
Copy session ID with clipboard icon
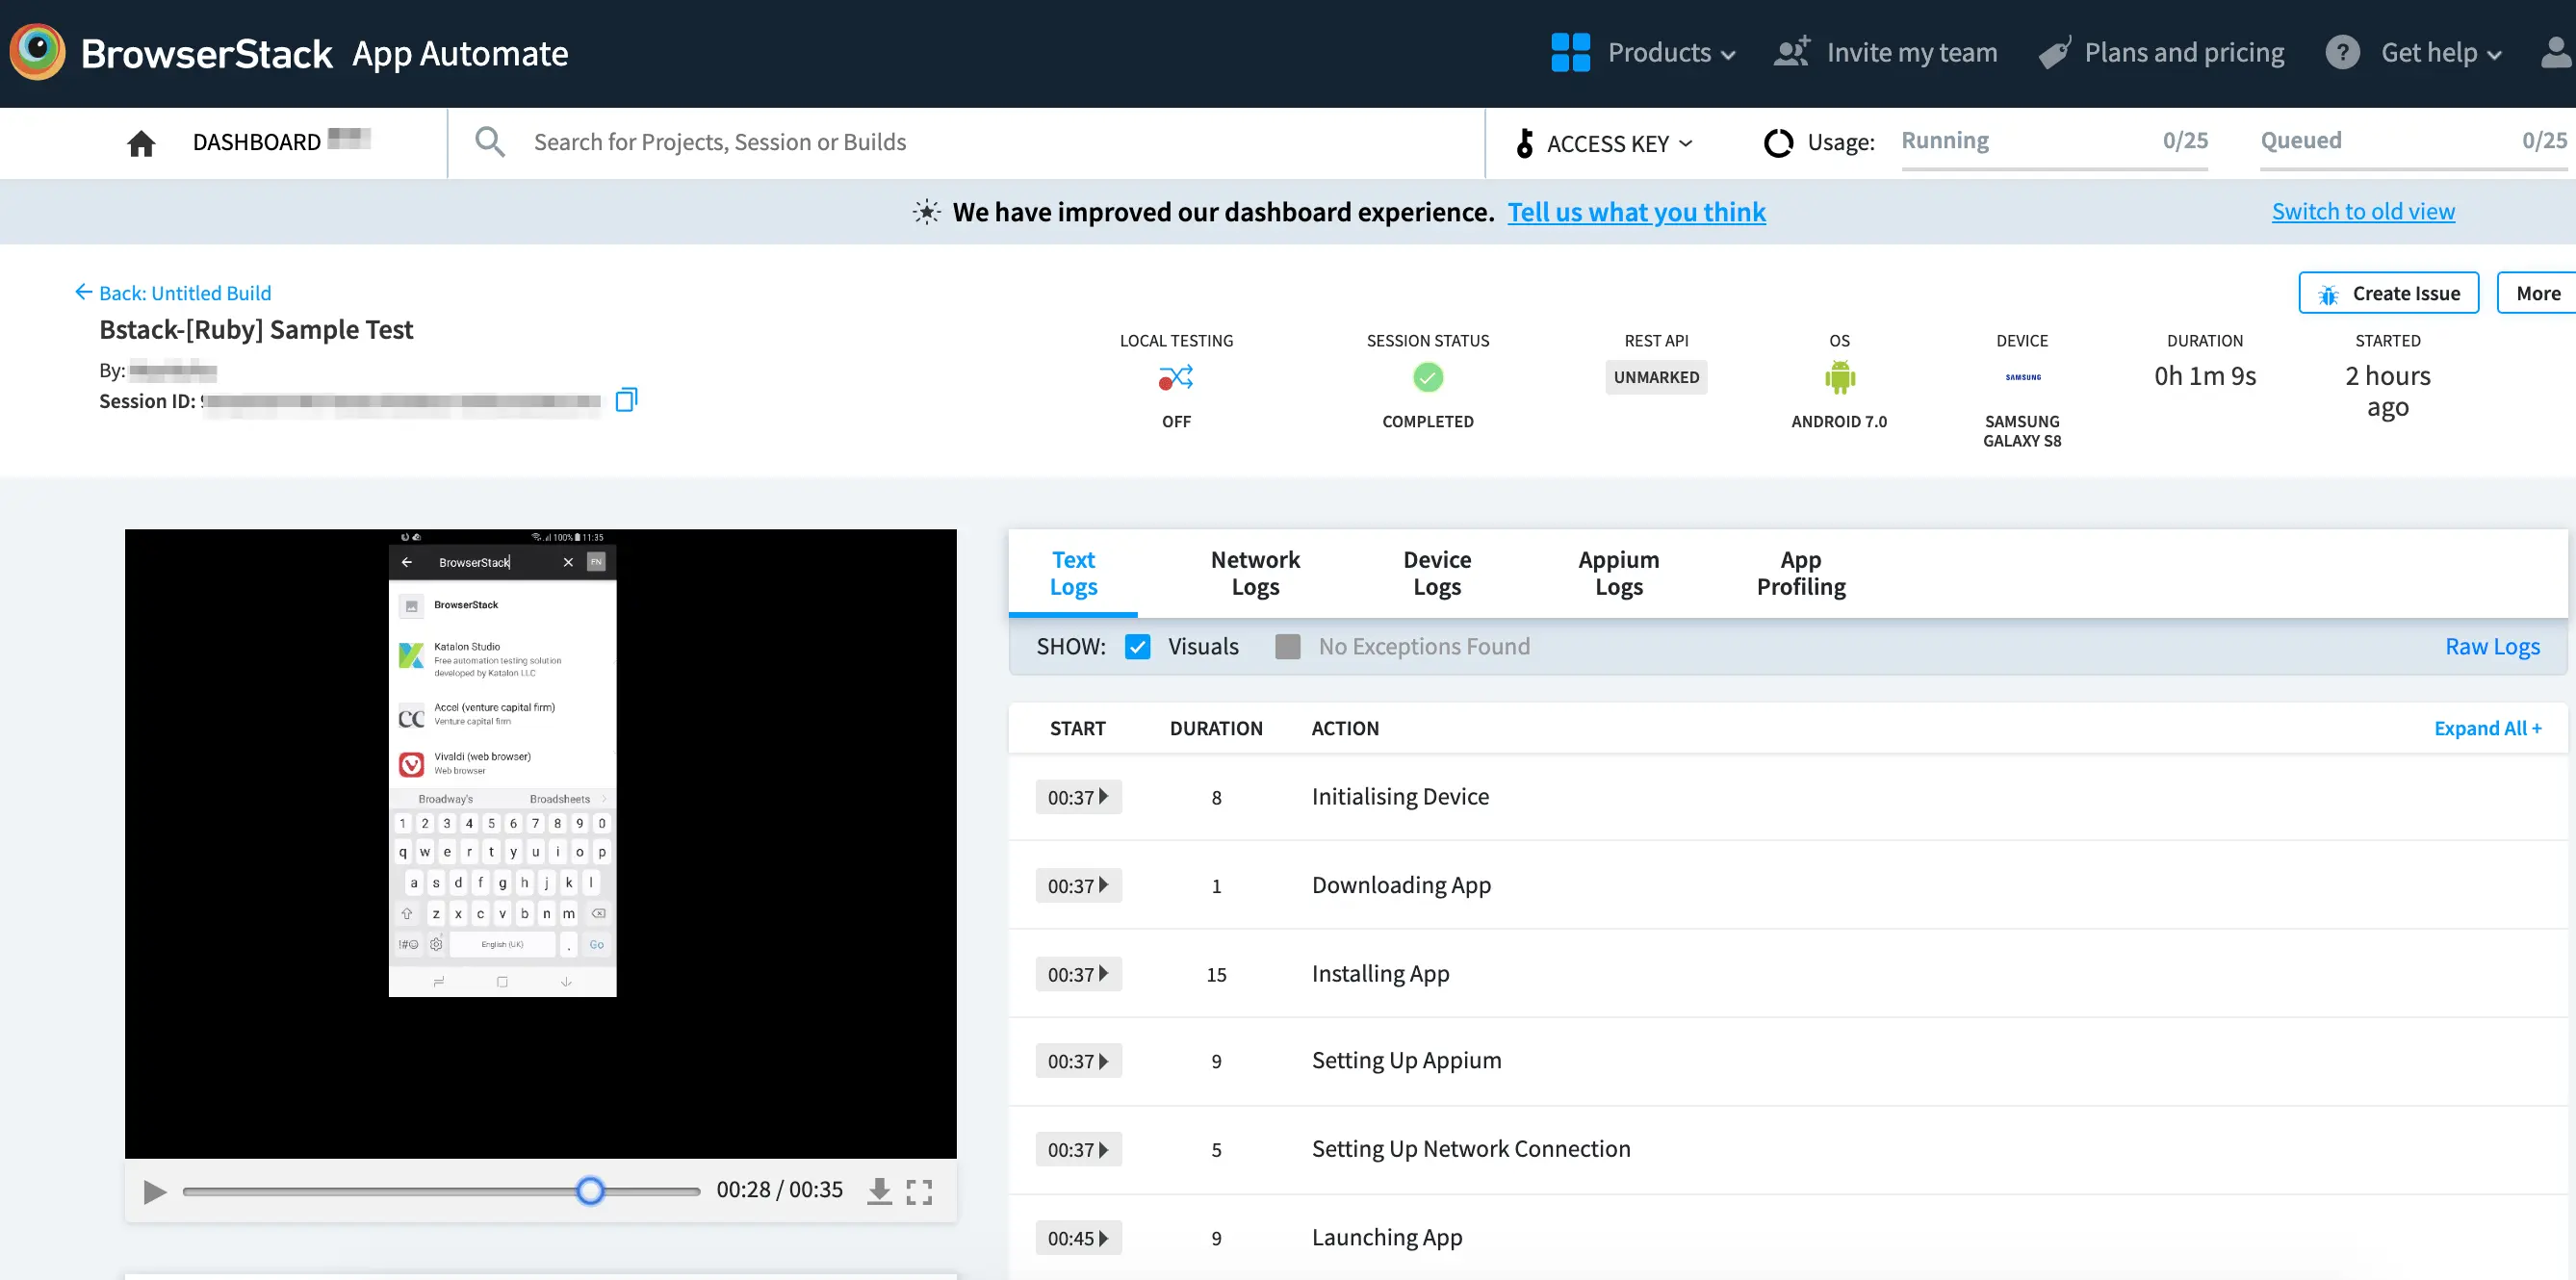pos(626,400)
